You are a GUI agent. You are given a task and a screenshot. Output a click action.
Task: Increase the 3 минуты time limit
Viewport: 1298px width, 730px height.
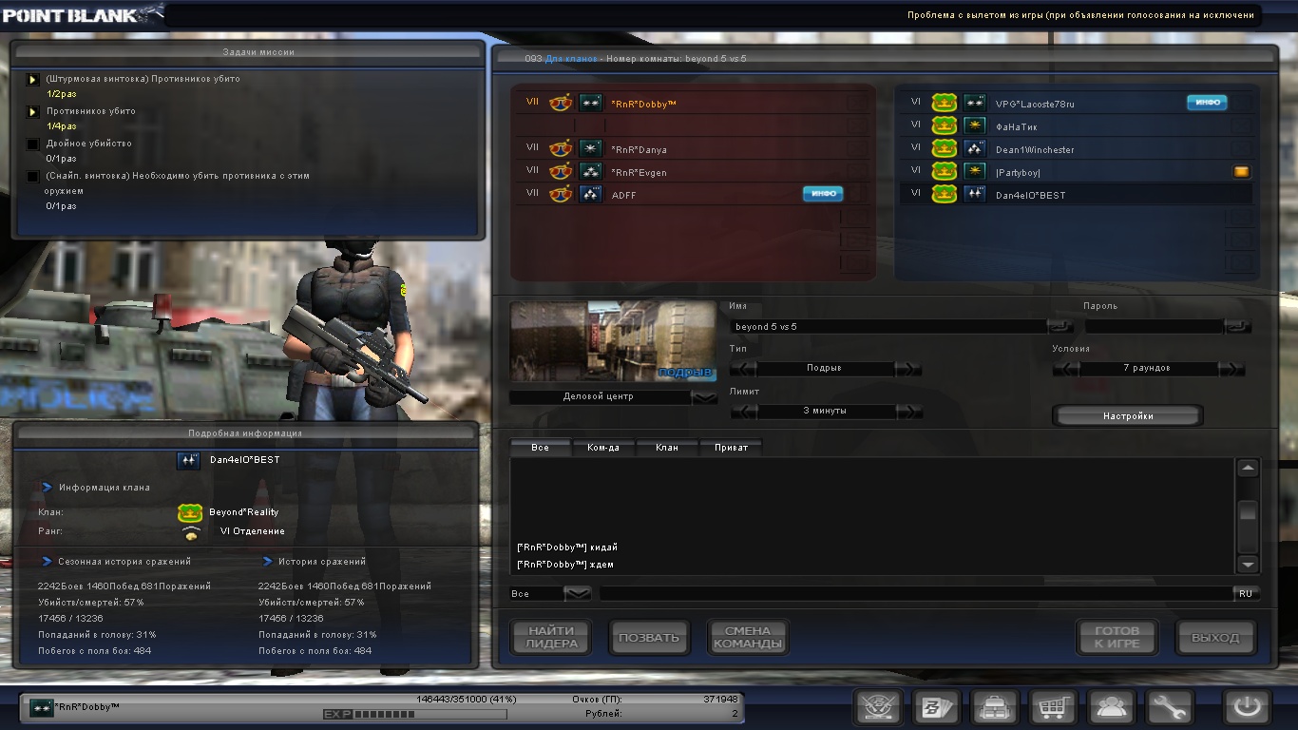pos(909,412)
